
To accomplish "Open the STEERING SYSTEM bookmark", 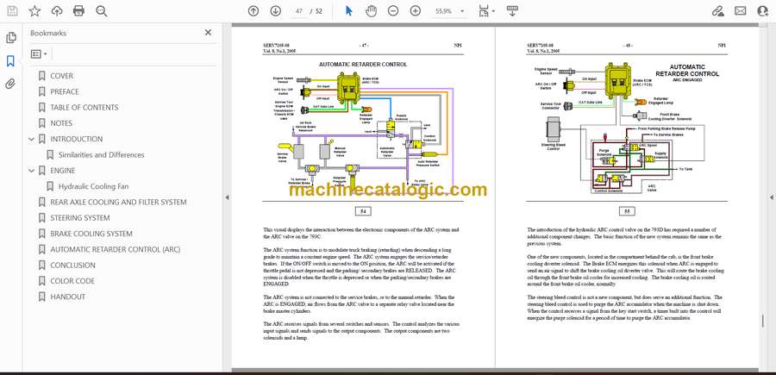I will [80, 218].
